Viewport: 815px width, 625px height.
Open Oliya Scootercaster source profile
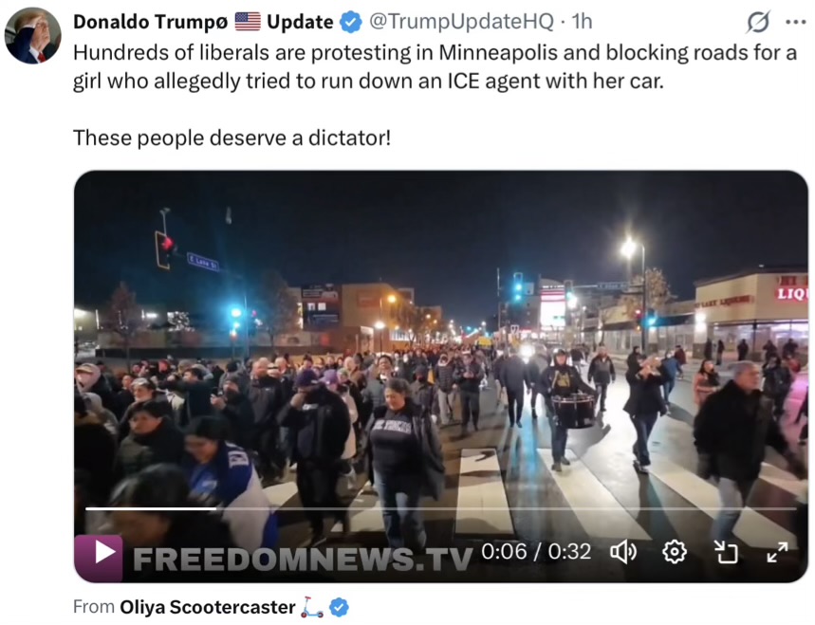click(208, 607)
